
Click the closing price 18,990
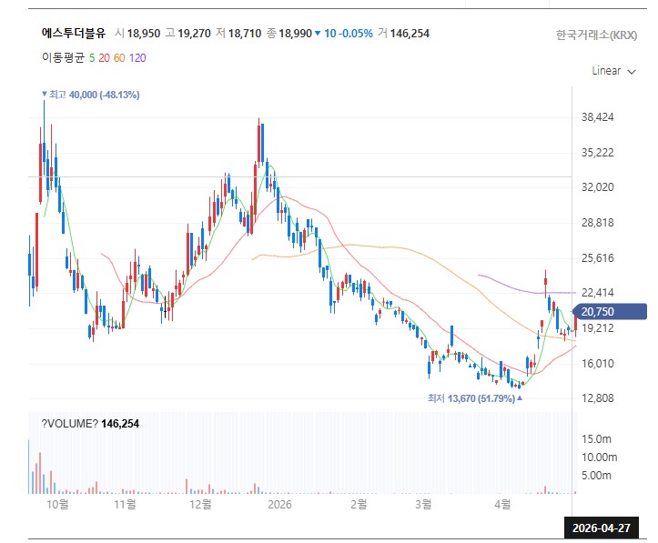(x=296, y=34)
